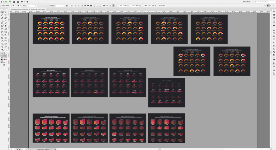Open Adobe Bridge via Br icon

pyautogui.click(x=14, y=2)
